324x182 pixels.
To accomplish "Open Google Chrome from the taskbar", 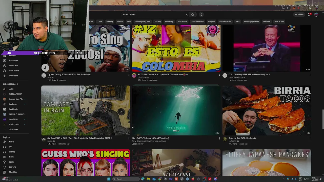I will tap(159, 179).
